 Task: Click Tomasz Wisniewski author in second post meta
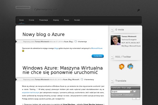[x=42, y=80]
